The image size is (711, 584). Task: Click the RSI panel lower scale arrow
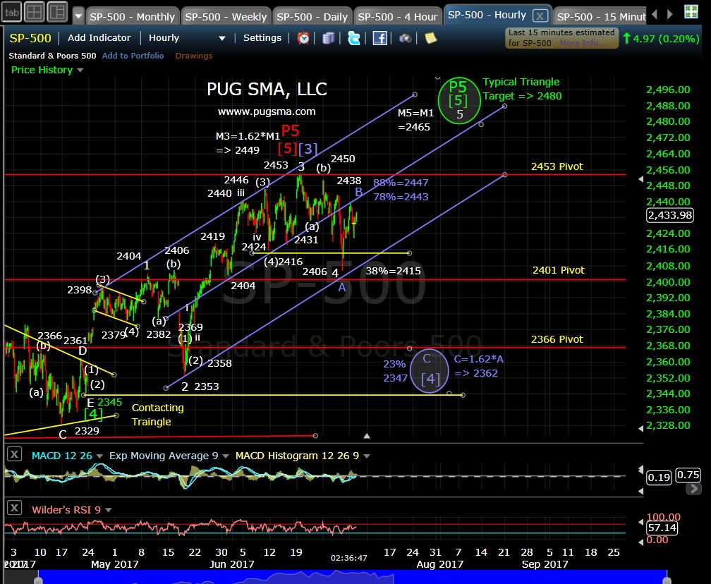point(640,542)
